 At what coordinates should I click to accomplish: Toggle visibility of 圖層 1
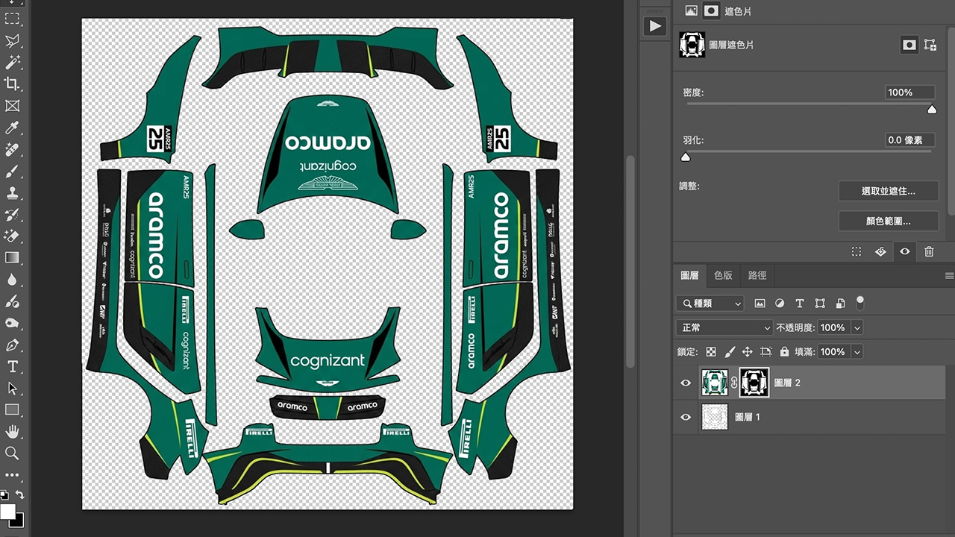click(x=686, y=417)
